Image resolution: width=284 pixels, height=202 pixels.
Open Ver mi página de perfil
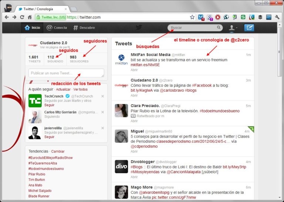[55, 47]
